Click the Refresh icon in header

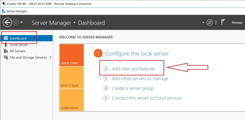[x=210, y=22]
